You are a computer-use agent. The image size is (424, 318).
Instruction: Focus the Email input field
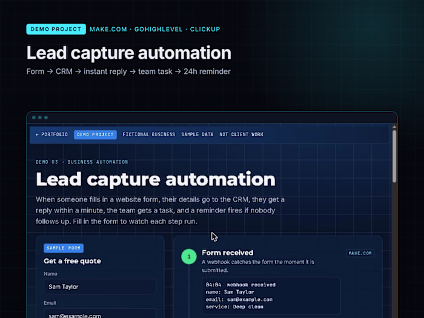pos(100,314)
